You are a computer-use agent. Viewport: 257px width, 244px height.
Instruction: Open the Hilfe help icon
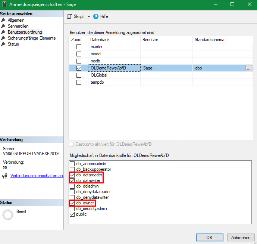96,16
